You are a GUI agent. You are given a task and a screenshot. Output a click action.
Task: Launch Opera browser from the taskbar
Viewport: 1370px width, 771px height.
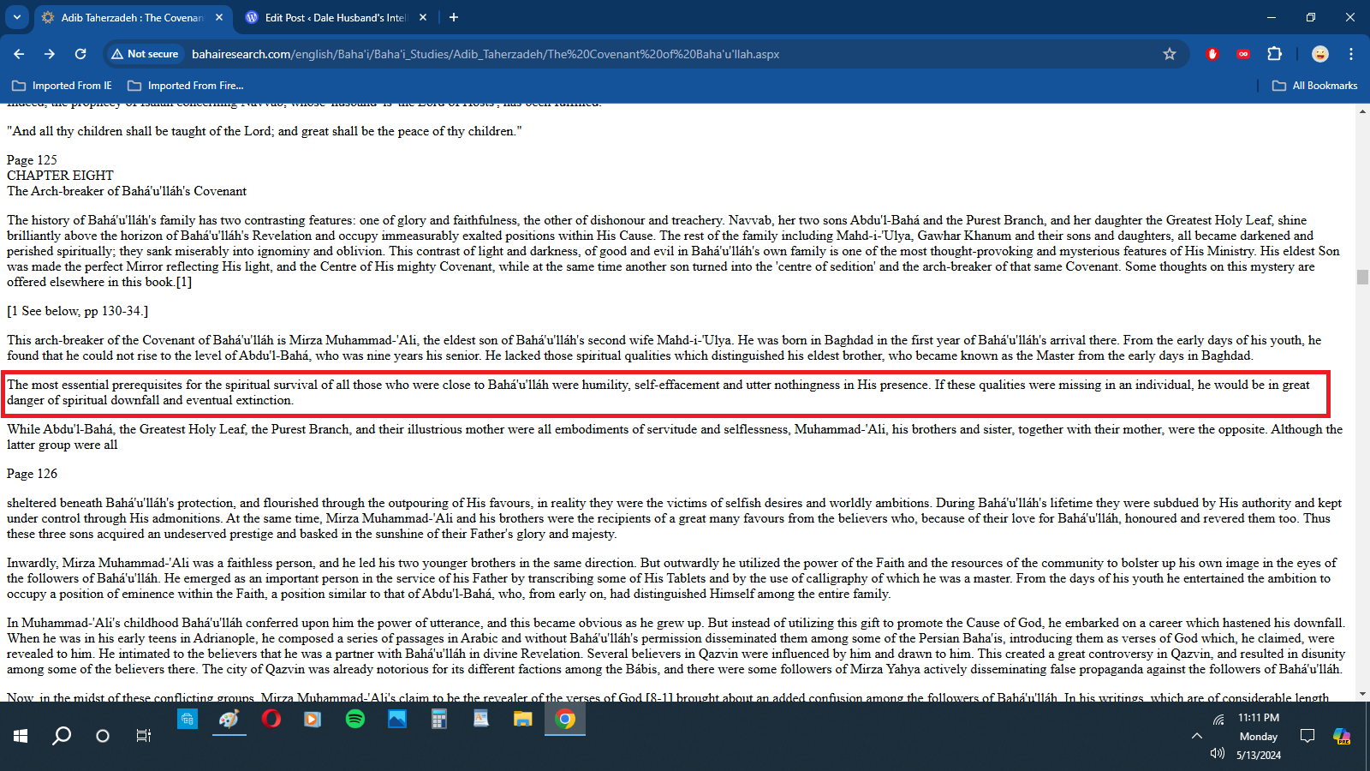click(271, 719)
